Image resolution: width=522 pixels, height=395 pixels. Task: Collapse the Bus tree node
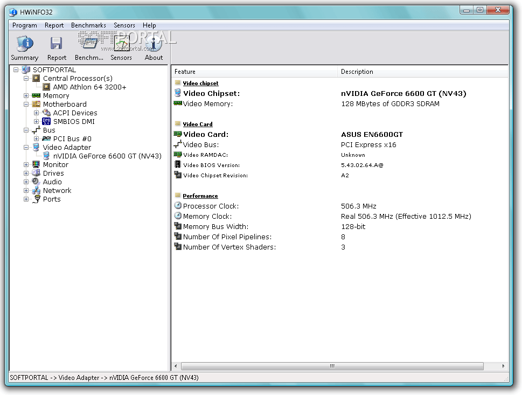(x=26, y=130)
